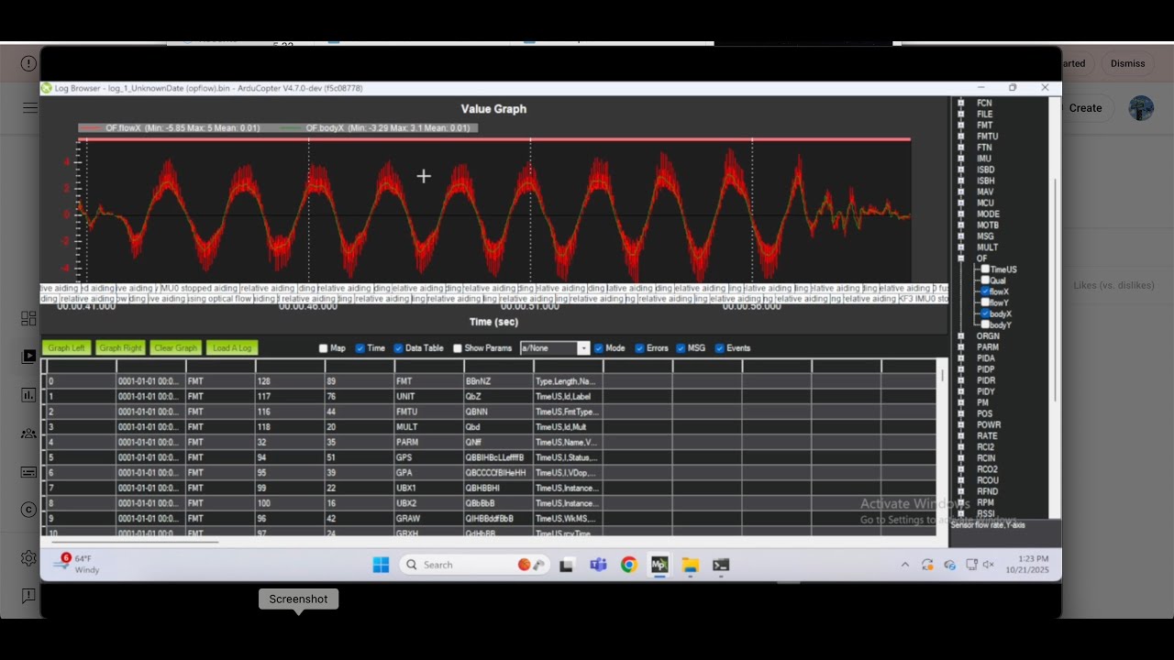The height and width of the screenshot is (660, 1174).
Task: Expand the MODE tree node
Action: tap(960, 214)
